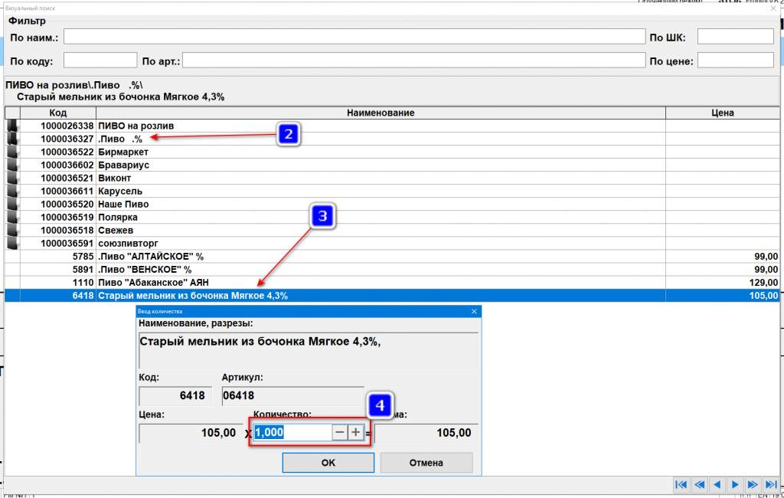Click the double-right page forward arrow

[x=752, y=484]
